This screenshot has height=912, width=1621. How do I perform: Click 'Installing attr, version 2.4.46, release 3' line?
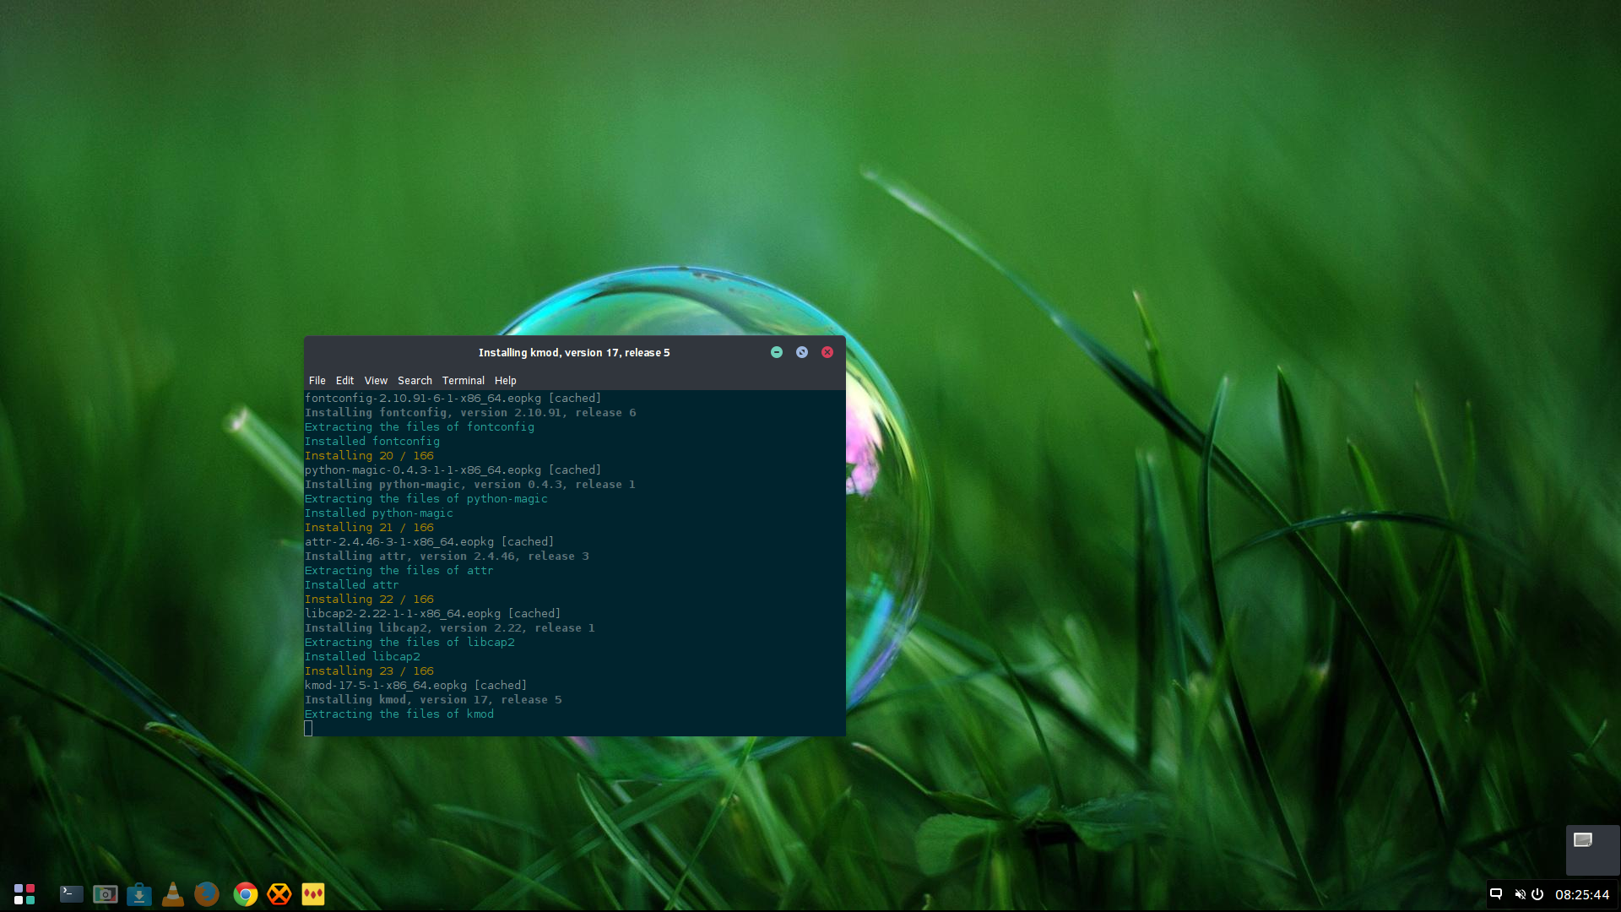(447, 556)
